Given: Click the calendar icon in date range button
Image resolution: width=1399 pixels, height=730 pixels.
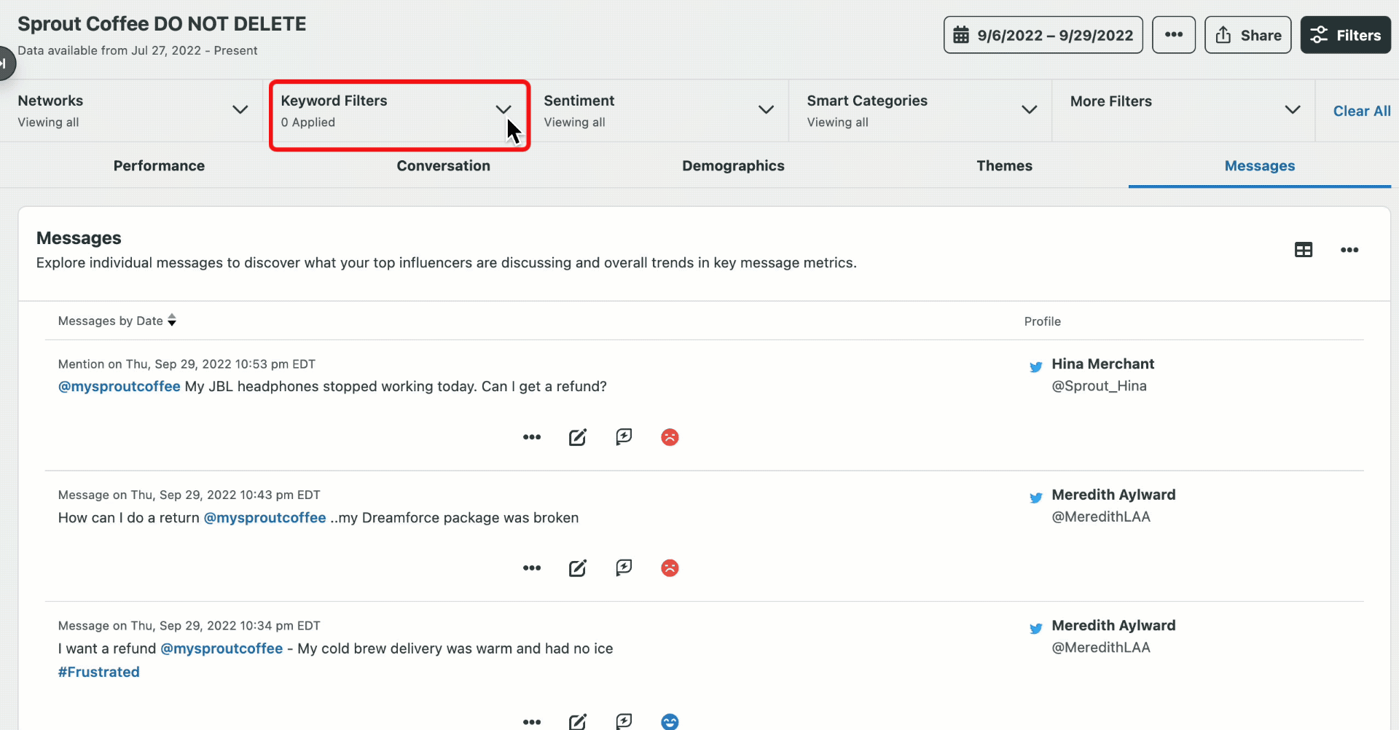Looking at the screenshot, I should 961,35.
